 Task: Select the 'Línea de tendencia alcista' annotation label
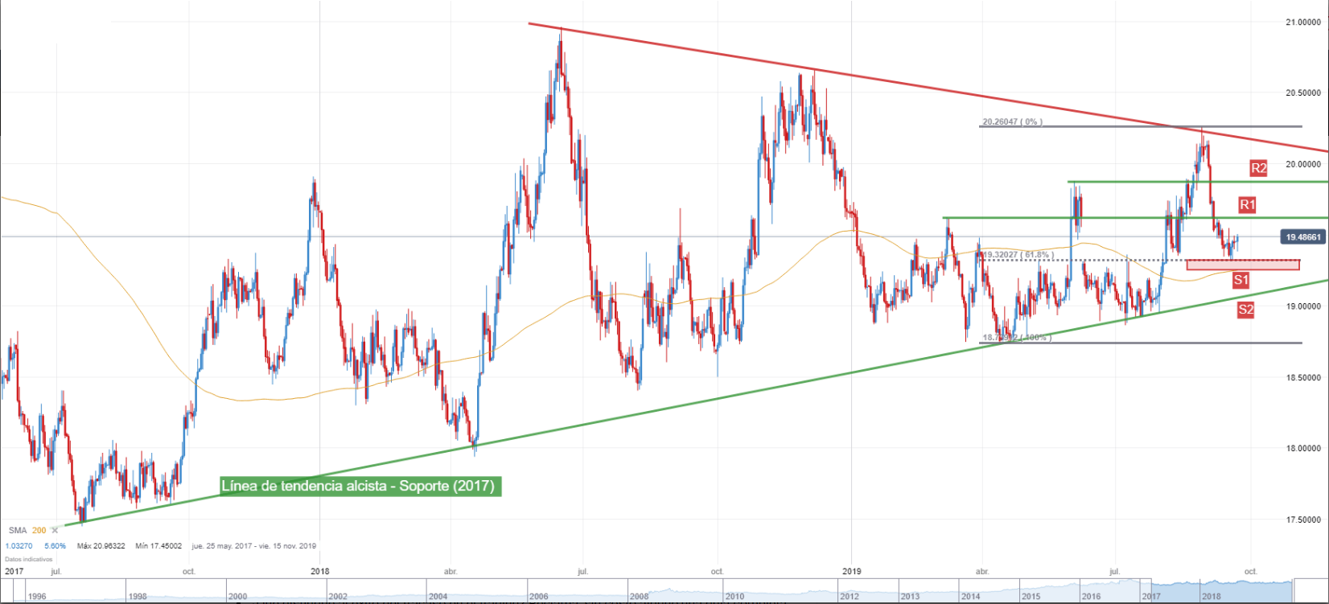(360, 486)
